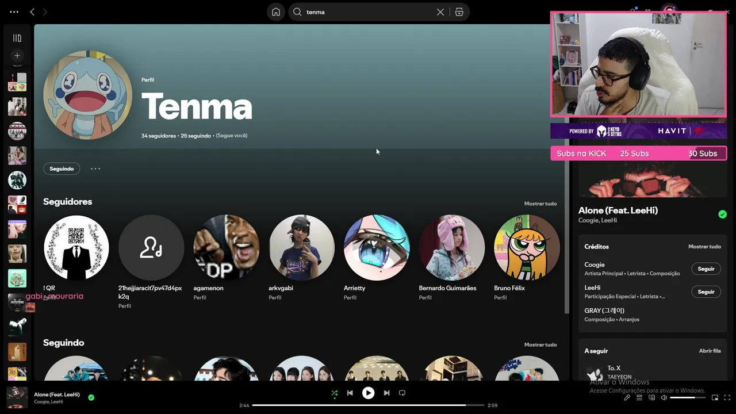This screenshot has width=736, height=414.
Task: Open the 21hejjiaracit7pv47d4pxk2q follower profile
Action: pos(151,248)
